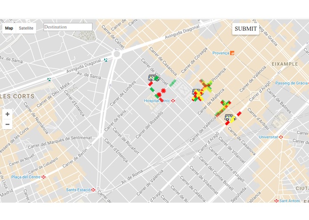Click the Carrer de Rocafort street label

pyautogui.click(x=126, y=141)
